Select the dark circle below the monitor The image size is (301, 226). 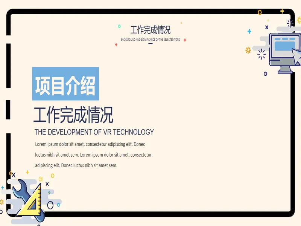(x=265, y=74)
